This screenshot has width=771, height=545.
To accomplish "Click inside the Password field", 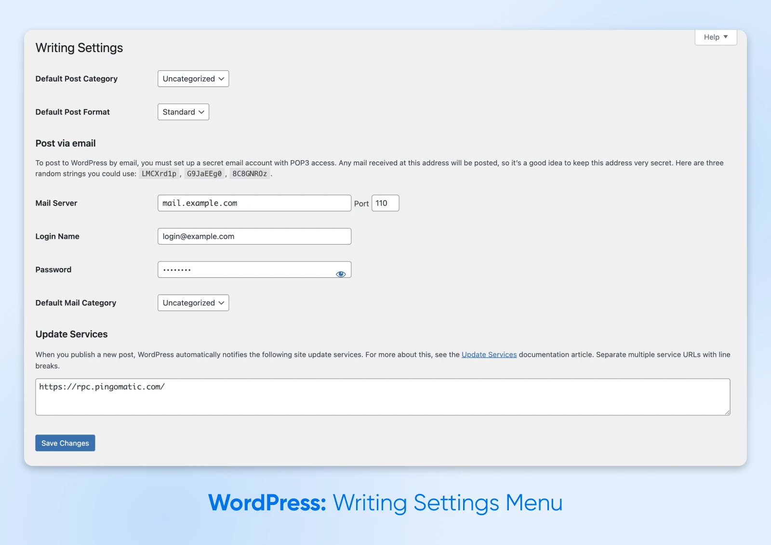I will pyautogui.click(x=246, y=270).
